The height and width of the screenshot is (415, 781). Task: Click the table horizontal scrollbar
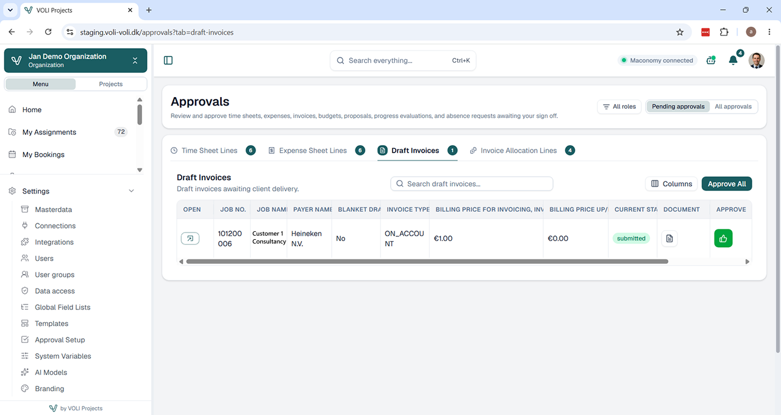click(427, 262)
